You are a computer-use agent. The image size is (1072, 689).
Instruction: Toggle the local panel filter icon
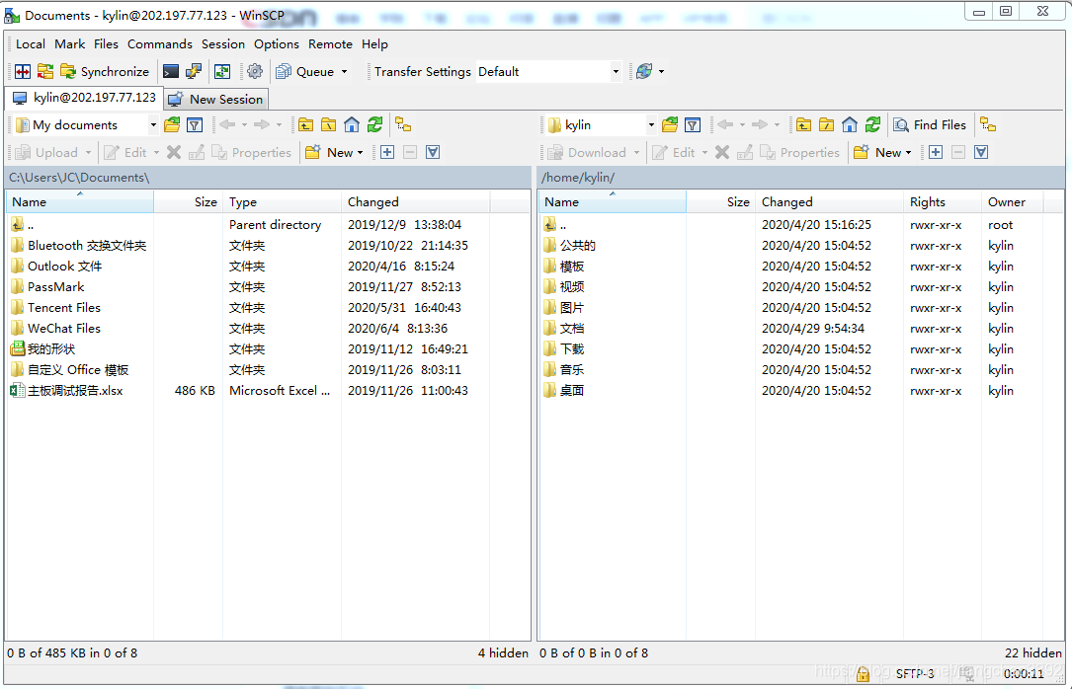coord(195,124)
